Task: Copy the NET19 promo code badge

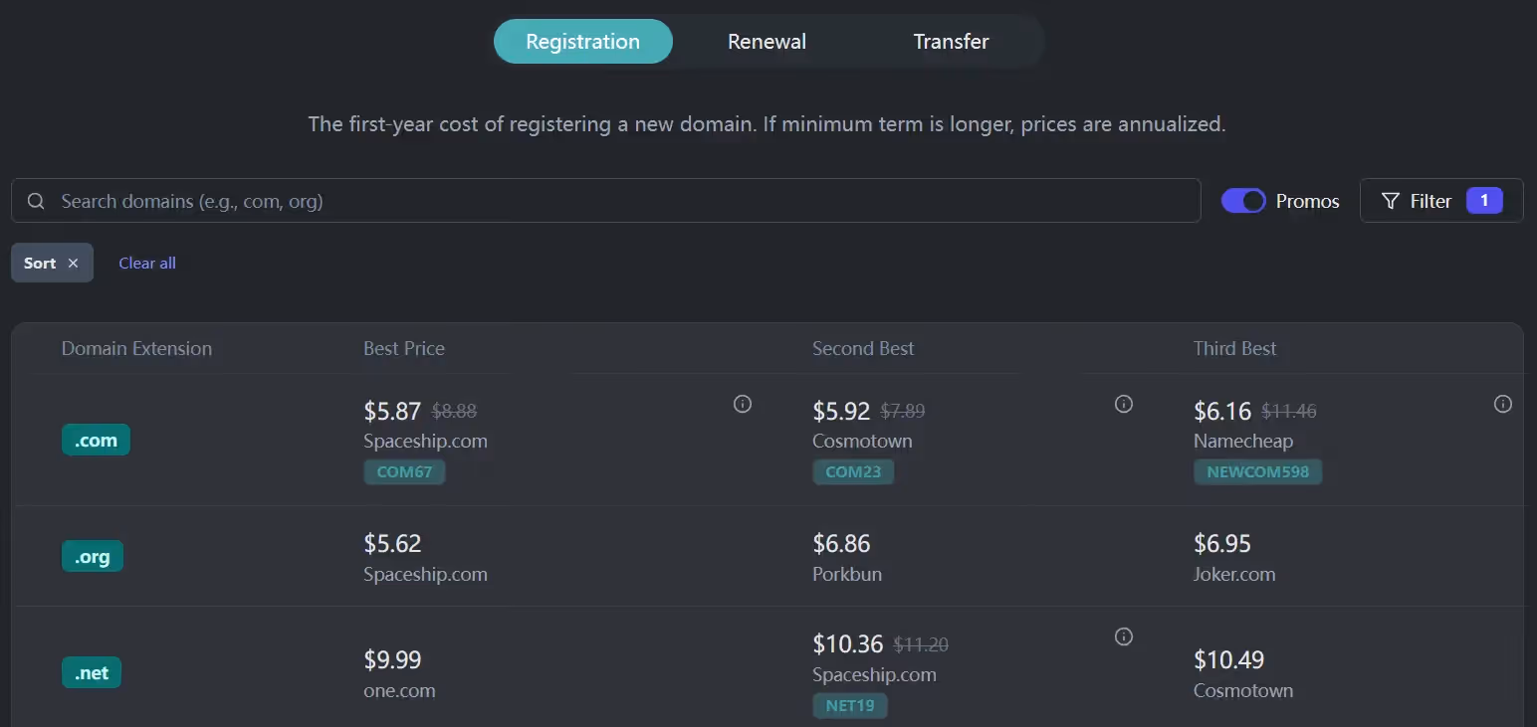Action: point(849,706)
